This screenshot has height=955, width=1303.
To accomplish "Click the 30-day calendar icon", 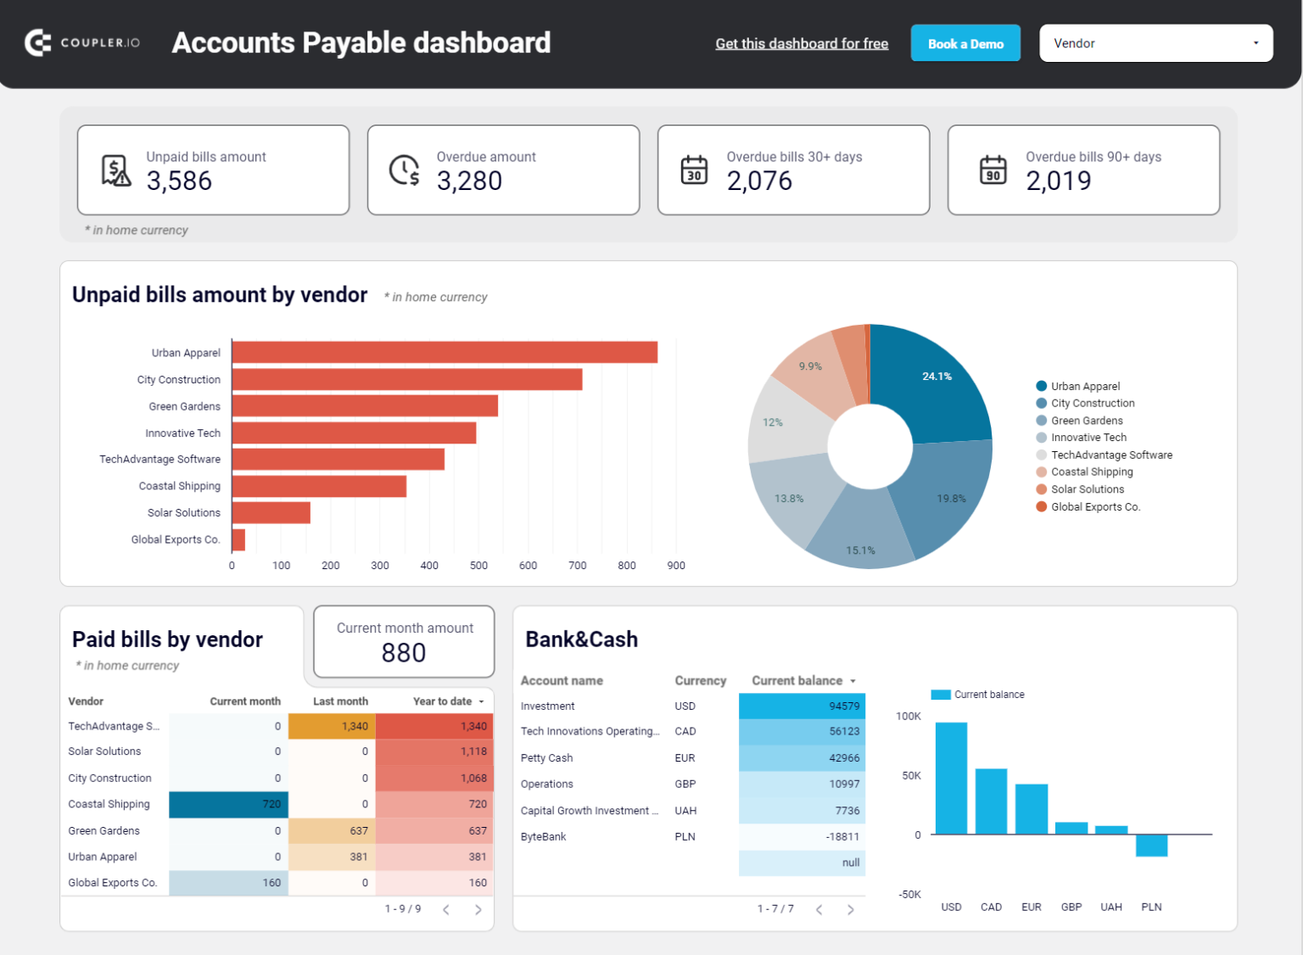I will pyautogui.click(x=695, y=169).
